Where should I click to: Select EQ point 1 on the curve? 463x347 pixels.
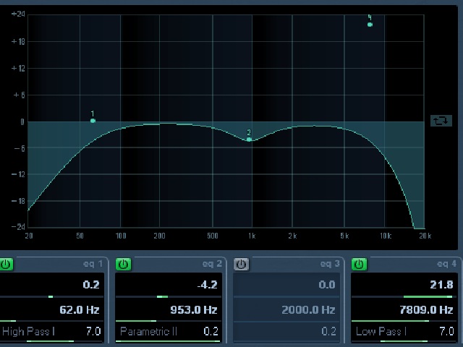(93, 121)
